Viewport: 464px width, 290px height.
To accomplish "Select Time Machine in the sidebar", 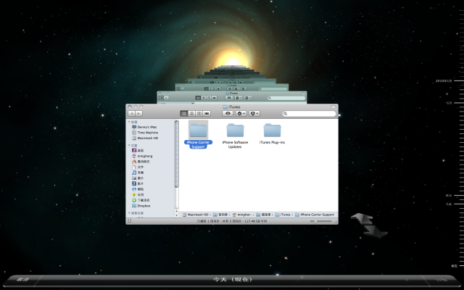I will (148, 133).
